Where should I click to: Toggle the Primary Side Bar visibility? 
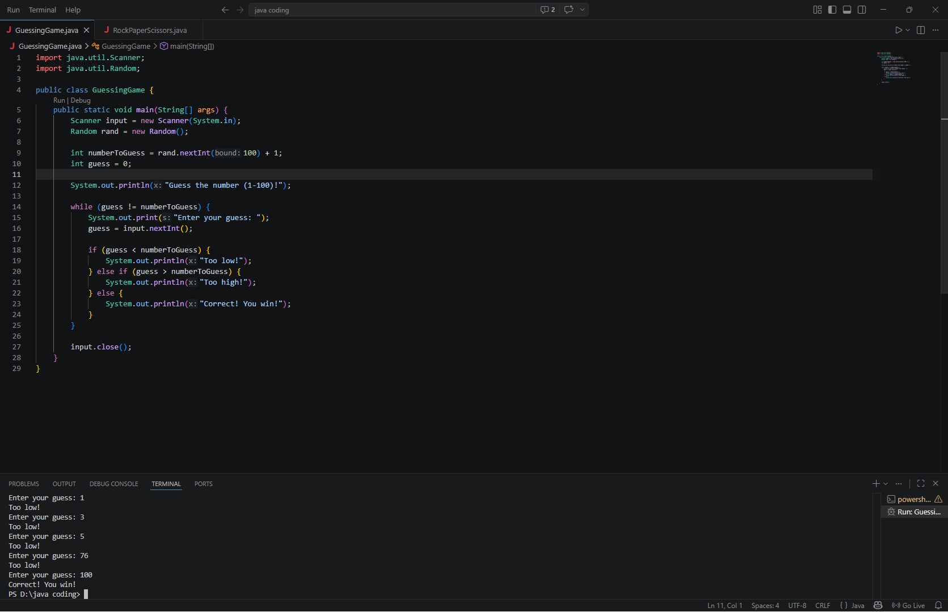[832, 10]
